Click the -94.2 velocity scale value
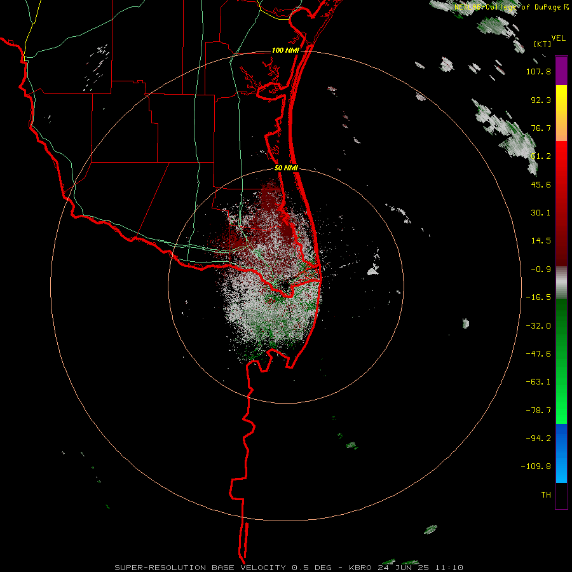This screenshot has width=572, height=572. (538, 439)
